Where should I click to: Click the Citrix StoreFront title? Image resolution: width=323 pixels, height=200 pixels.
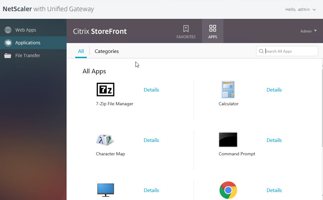point(100,31)
